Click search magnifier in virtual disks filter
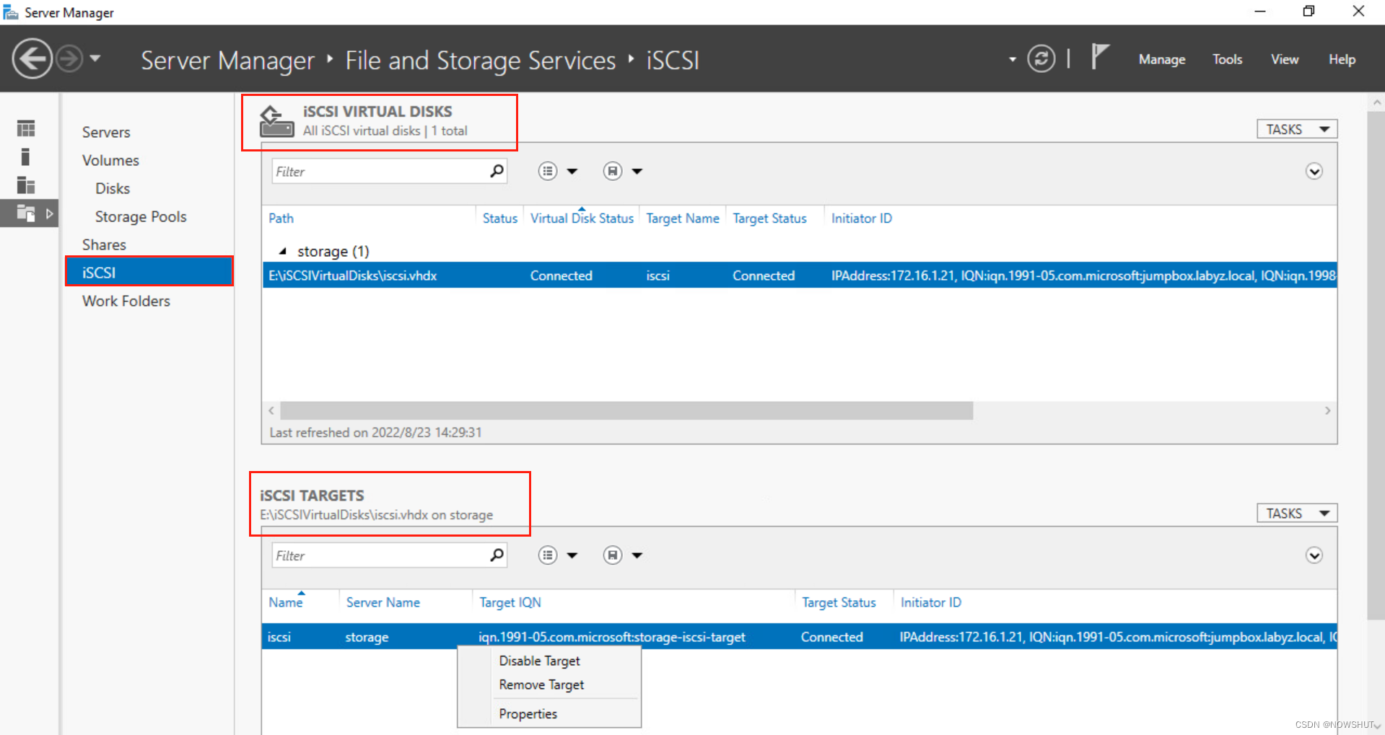Viewport: 1385px width, 735px height. (497, 172)
